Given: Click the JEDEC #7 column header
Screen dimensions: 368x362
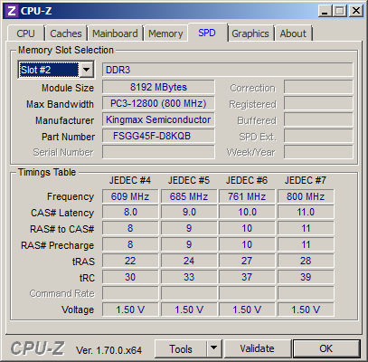Looking at the screenshot, I should tap(306, 180).
